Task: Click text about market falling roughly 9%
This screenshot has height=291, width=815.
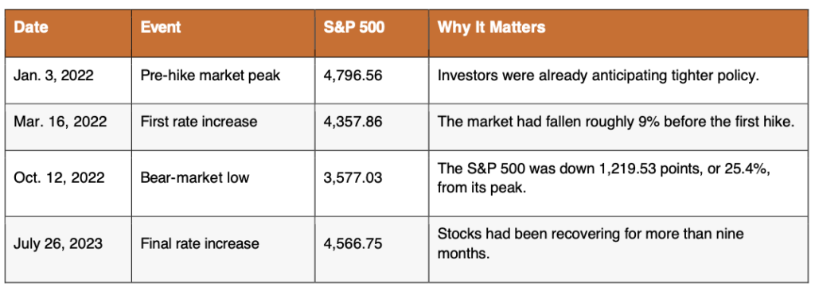Action: point(617,122)
